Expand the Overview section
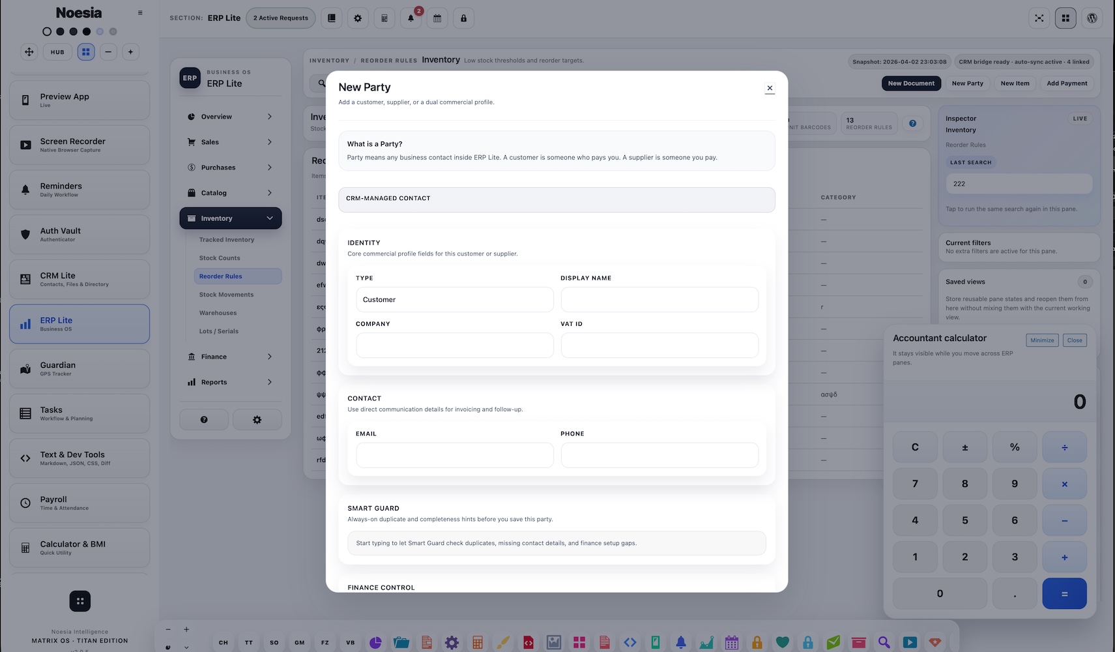 click(231, 117)
